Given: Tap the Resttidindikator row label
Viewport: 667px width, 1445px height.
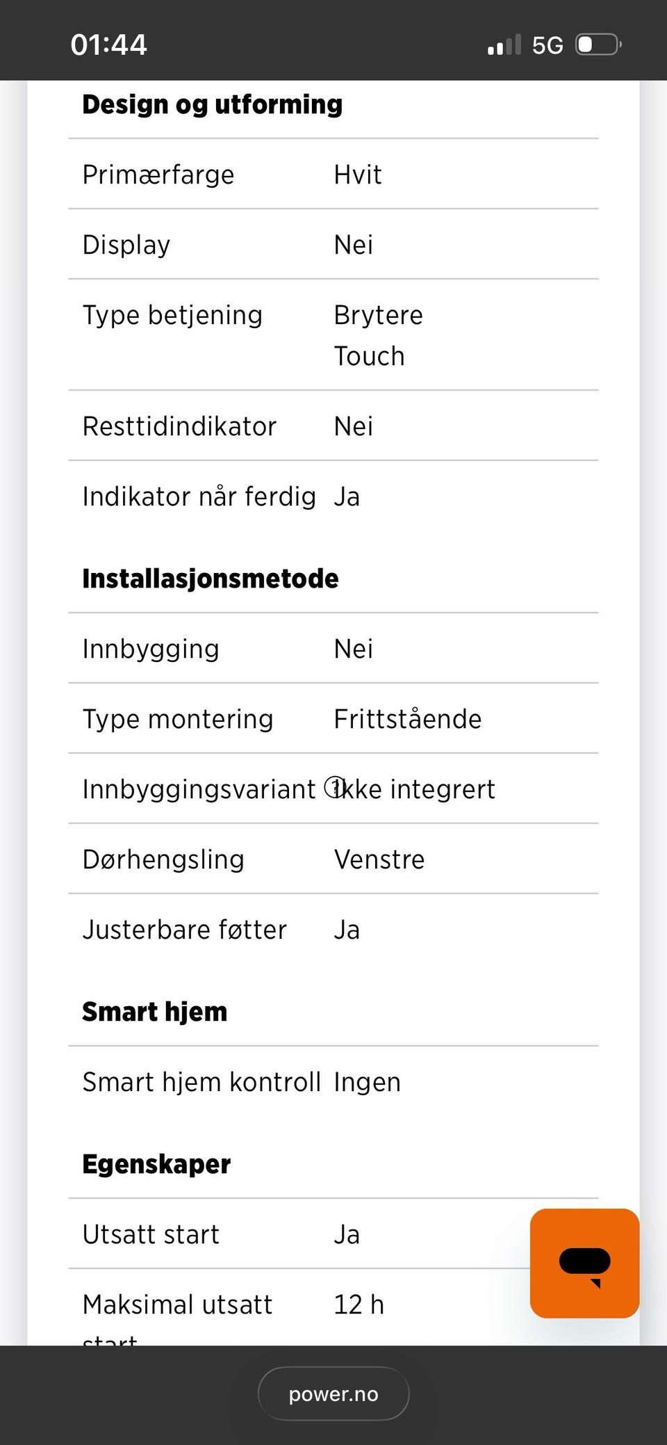Looking at the screenshot, I should point(179,426).
